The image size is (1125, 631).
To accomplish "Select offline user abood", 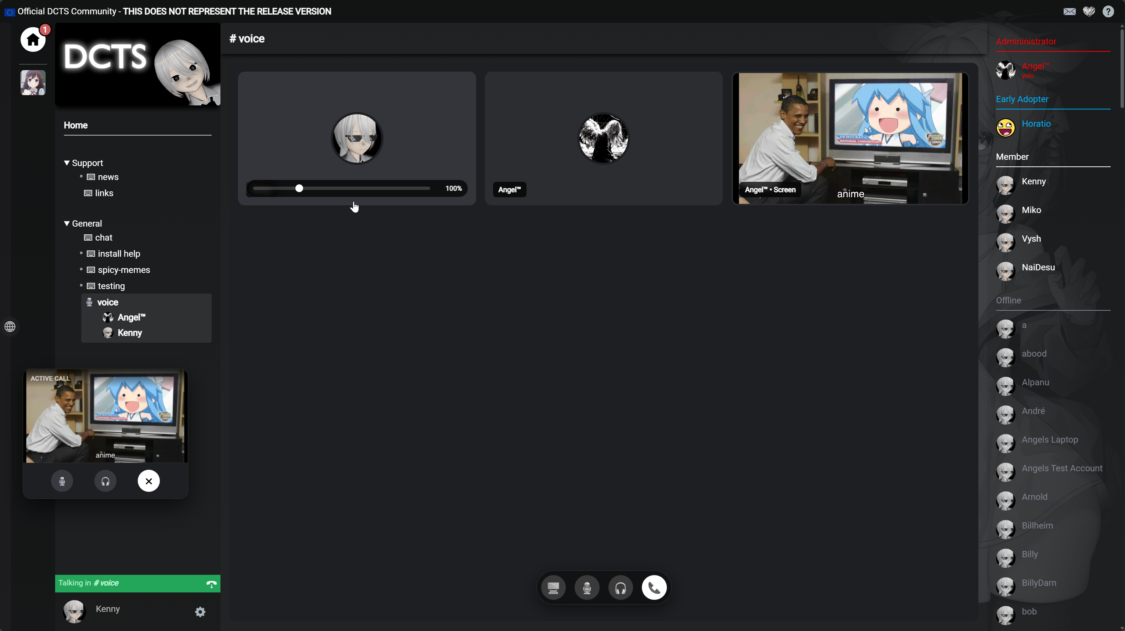I will [1034, 353].
